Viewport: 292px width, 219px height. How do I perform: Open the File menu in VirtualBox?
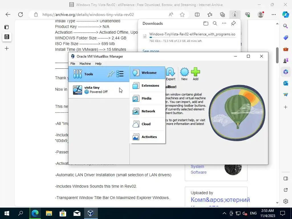click(x=73, y=64)
